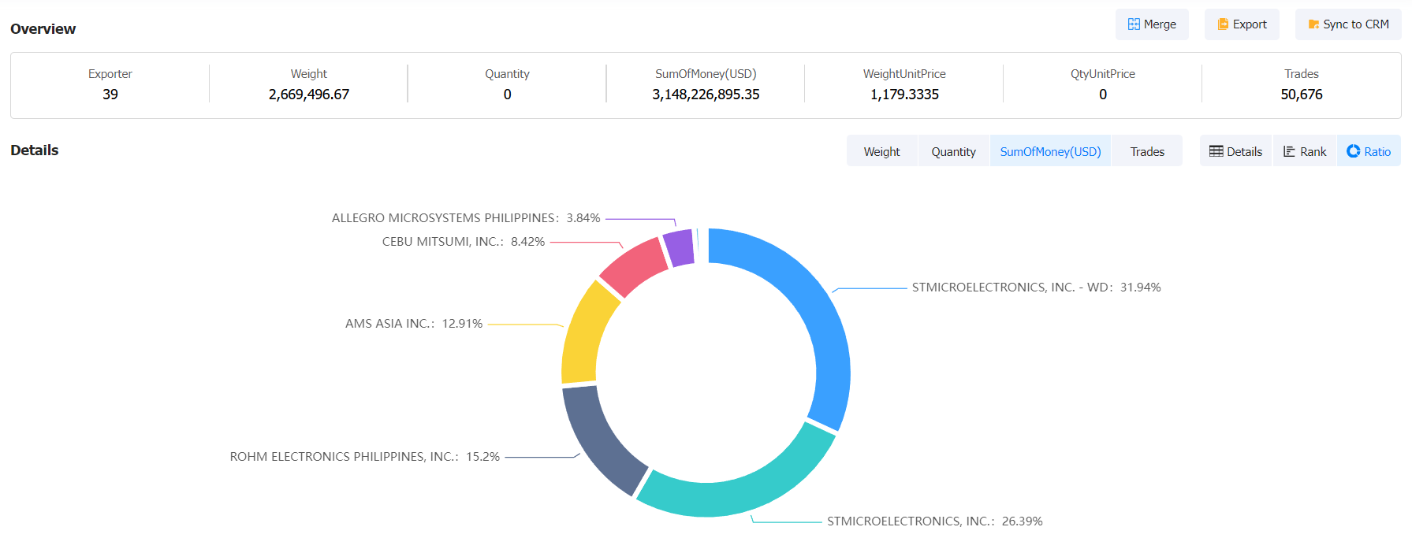Open the Details table view
The image size is (1412, 538).
coord(1235,151)
